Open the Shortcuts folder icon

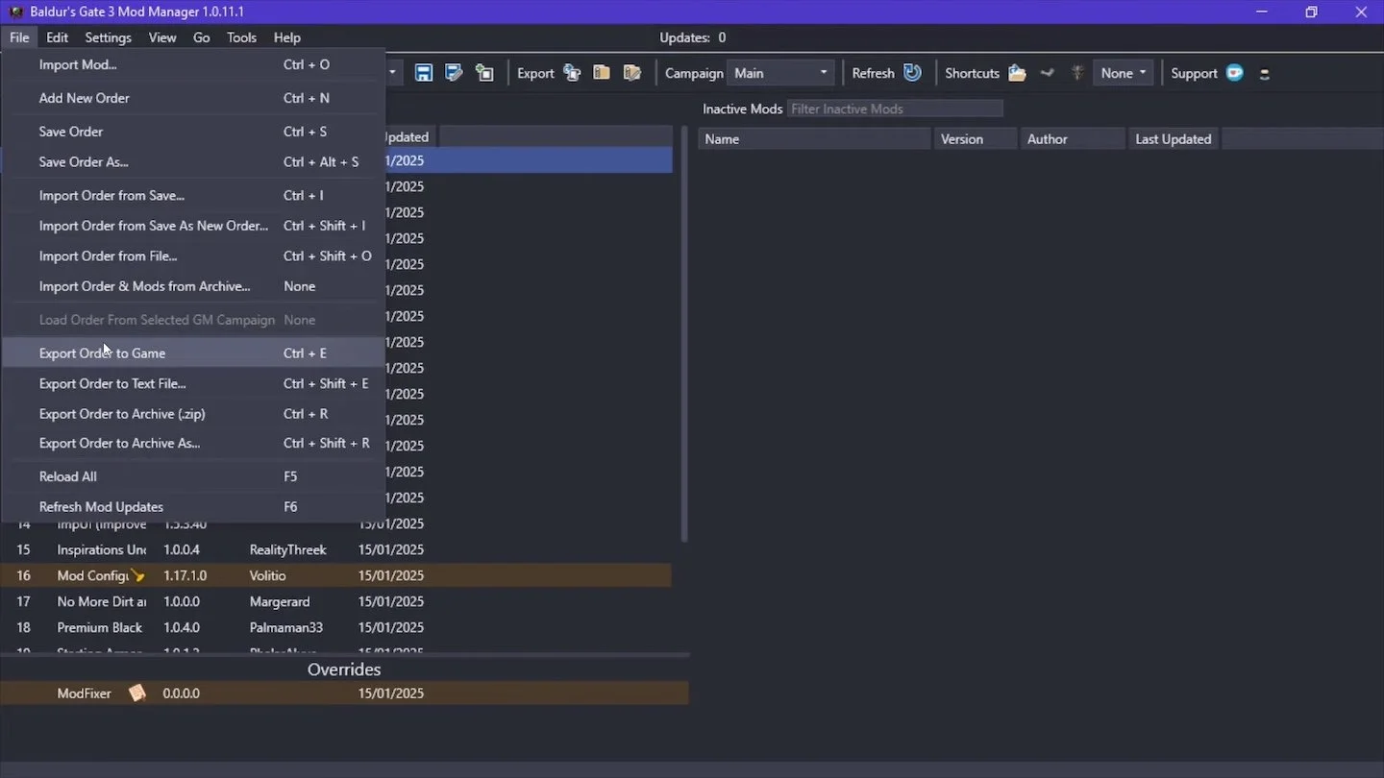click(1017, 73)
